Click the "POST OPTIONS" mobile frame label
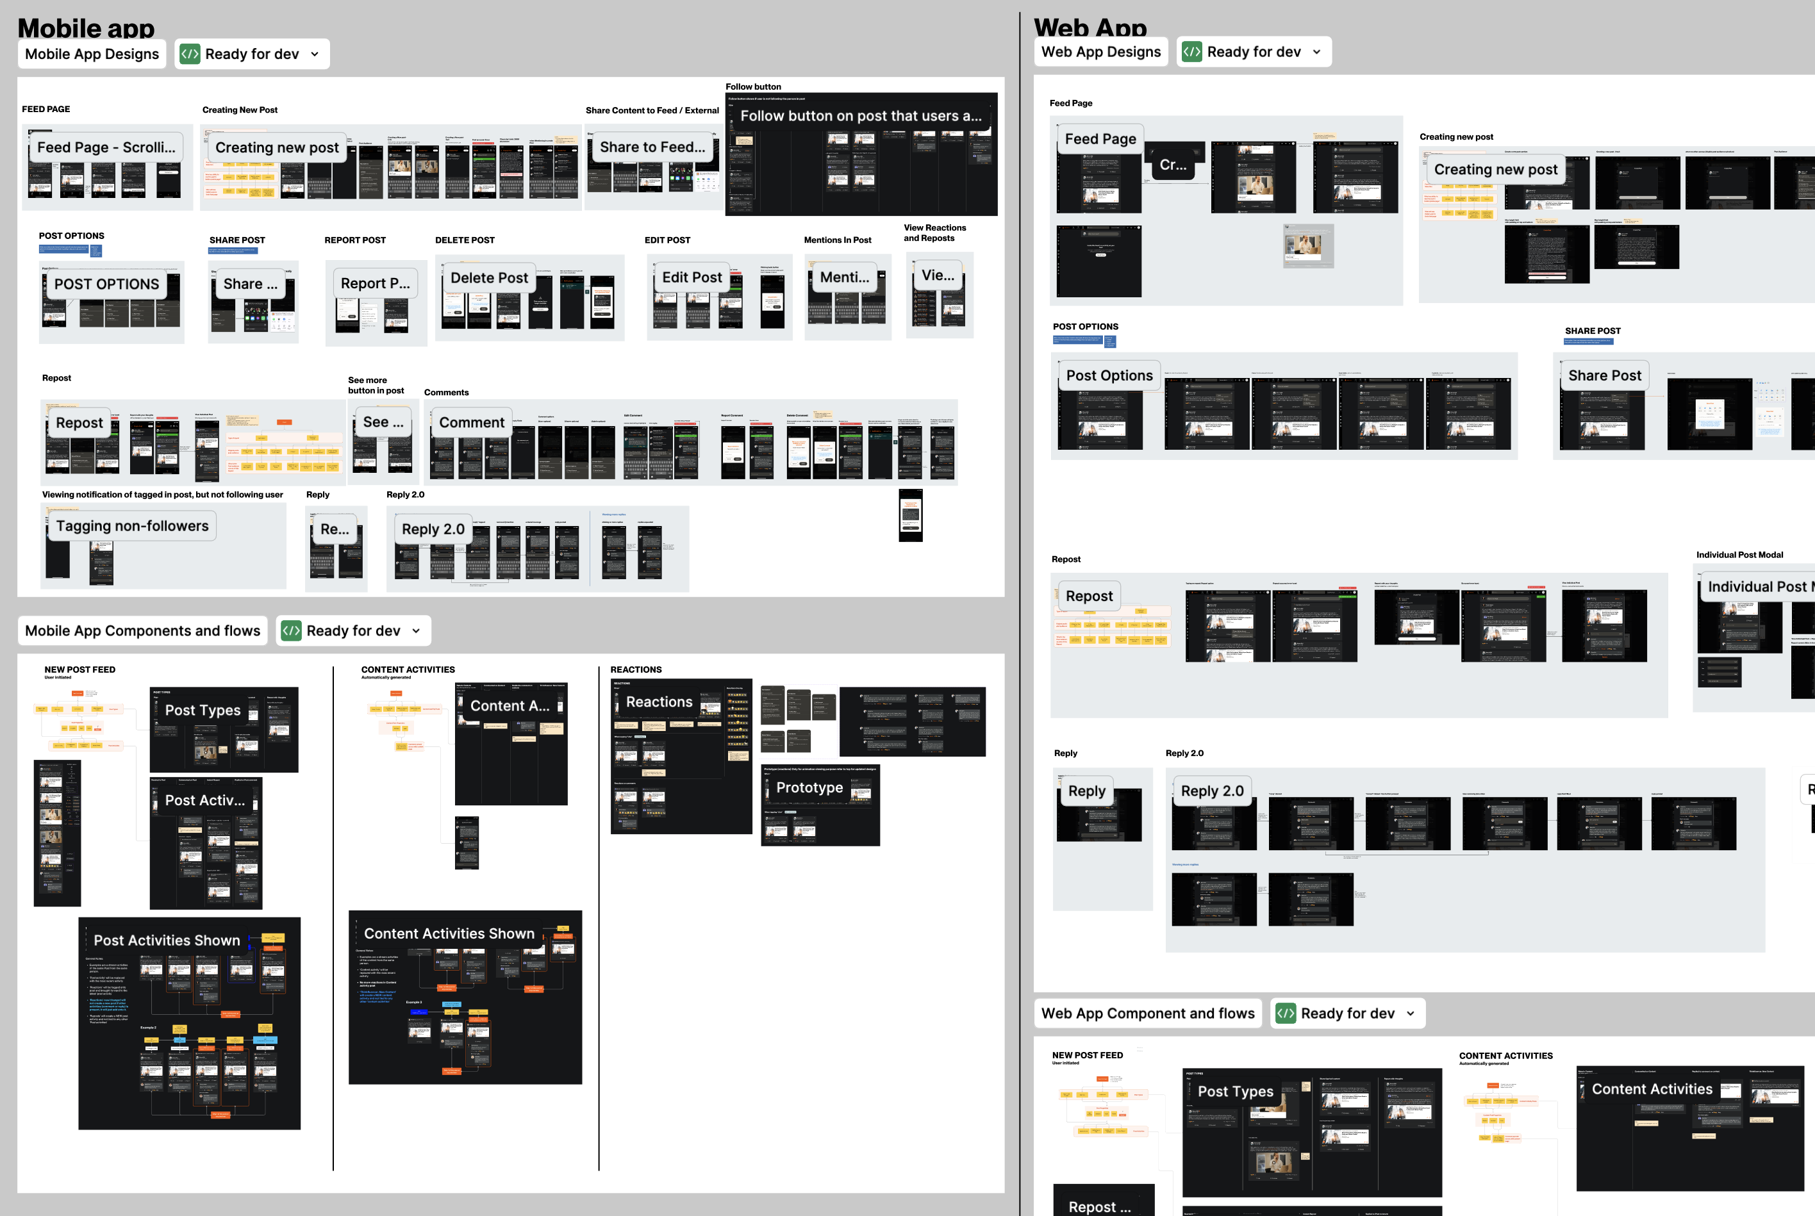 pos(106,284)
